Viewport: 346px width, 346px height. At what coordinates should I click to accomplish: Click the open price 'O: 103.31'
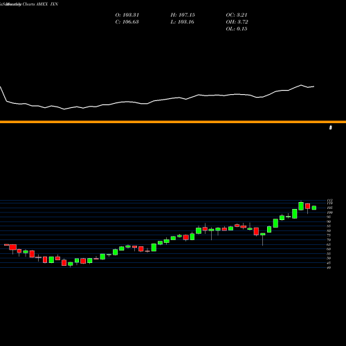pos(127,15)
